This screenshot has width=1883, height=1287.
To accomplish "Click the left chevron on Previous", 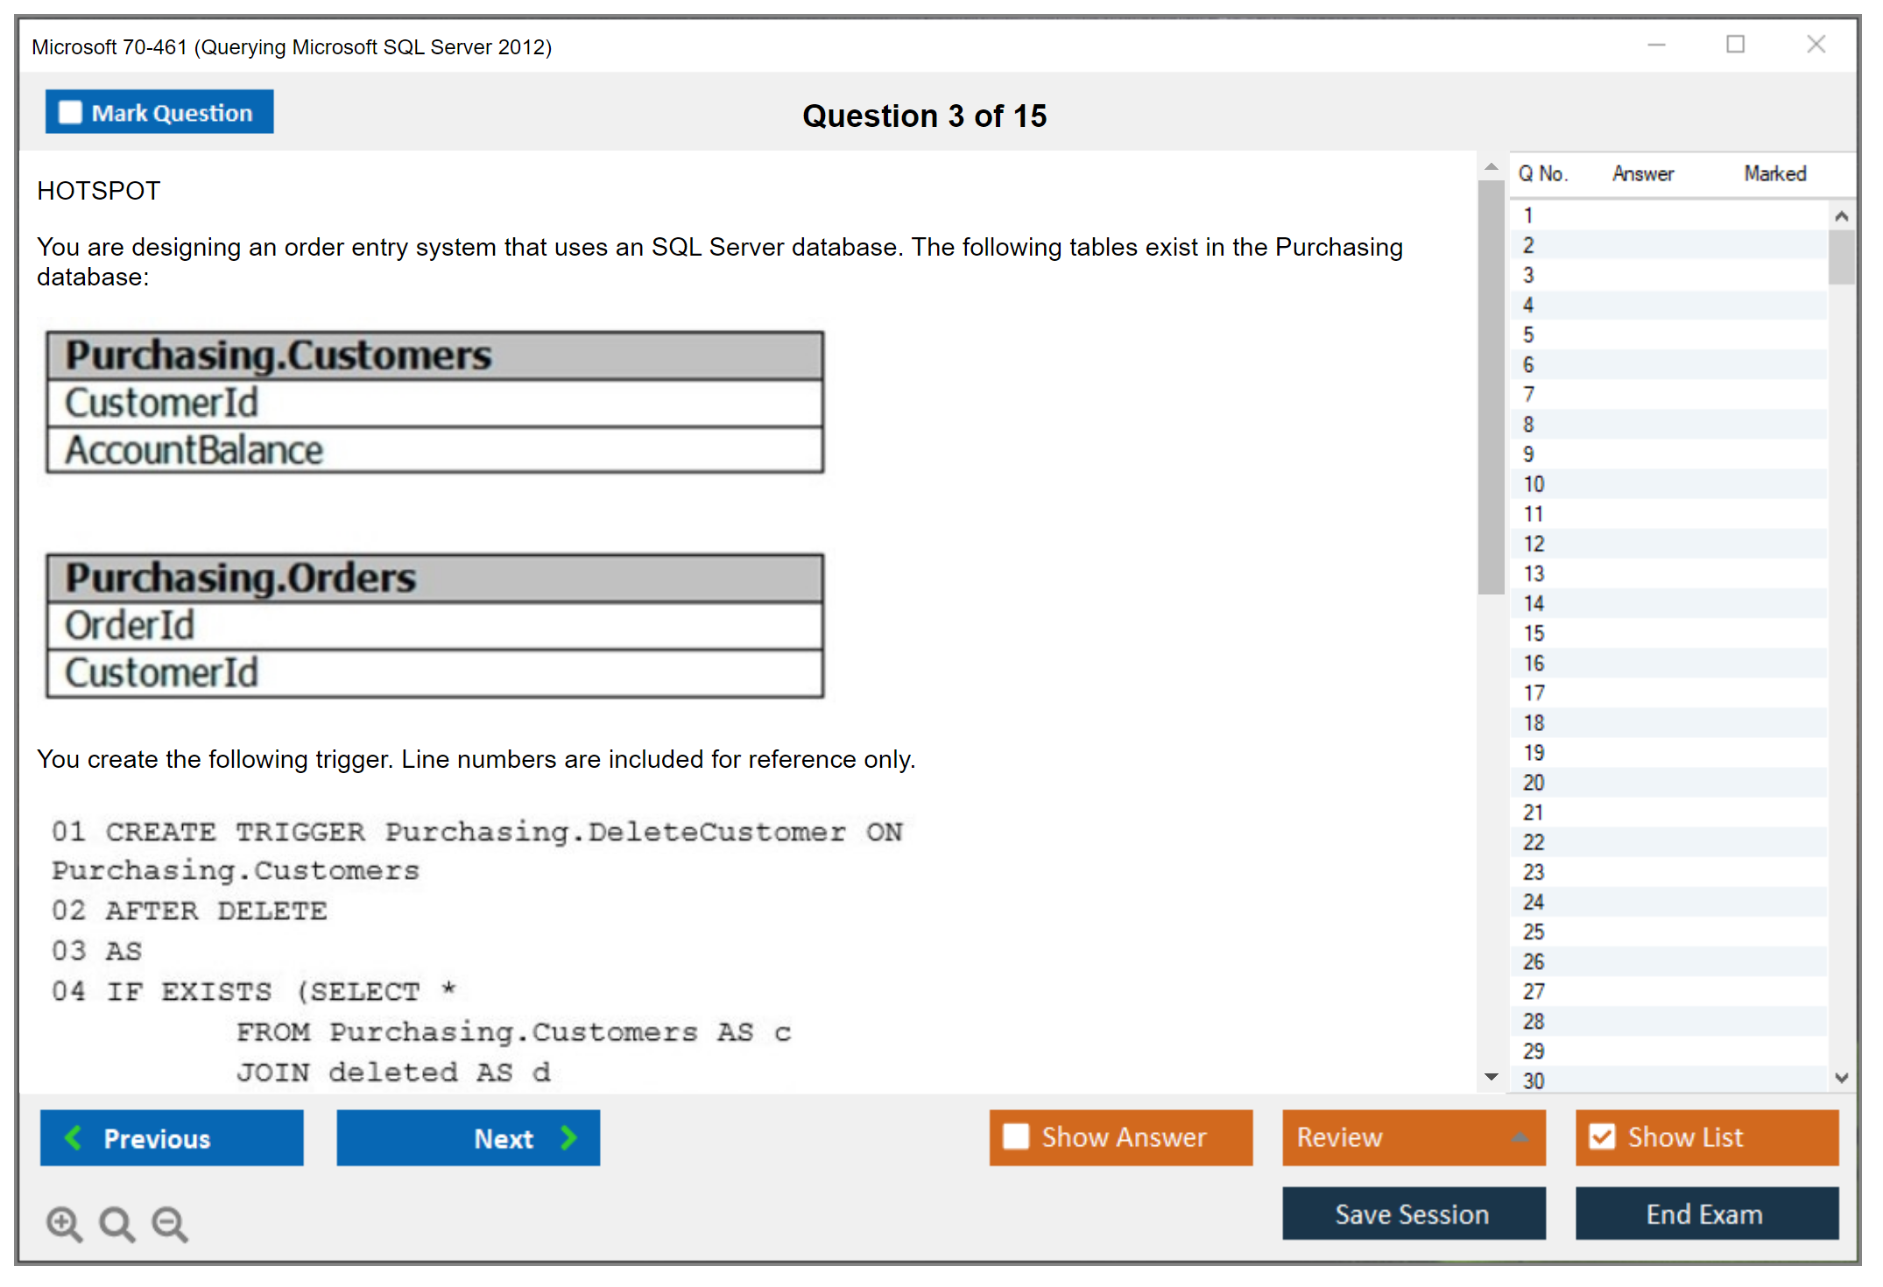I will click(74, 1137).
